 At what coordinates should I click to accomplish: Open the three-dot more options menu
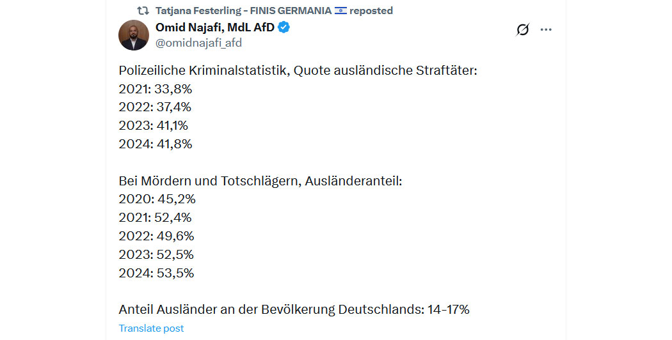546,29
